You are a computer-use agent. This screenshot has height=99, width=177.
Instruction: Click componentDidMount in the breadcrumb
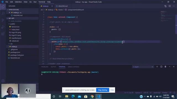pos(76,10)
